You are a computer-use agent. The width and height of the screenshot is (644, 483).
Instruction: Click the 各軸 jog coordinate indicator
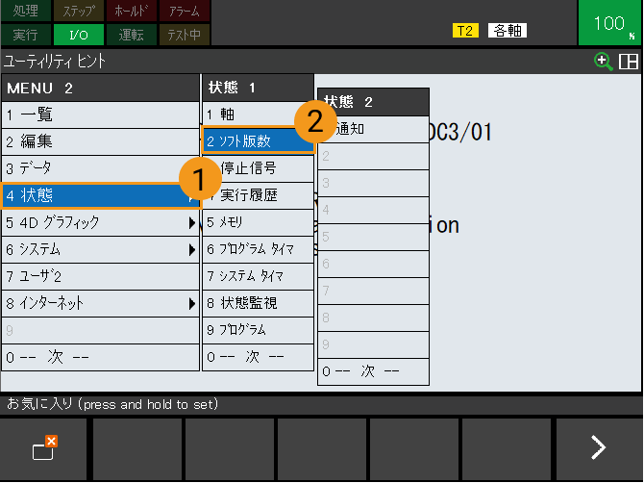point(507,30)
